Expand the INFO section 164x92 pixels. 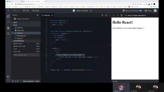pyautogui.click(x=26, y=22)
